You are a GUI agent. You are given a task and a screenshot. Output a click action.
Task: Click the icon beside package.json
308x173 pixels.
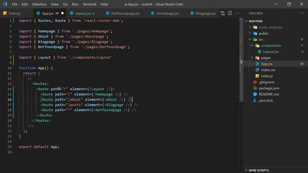(255, 88)
